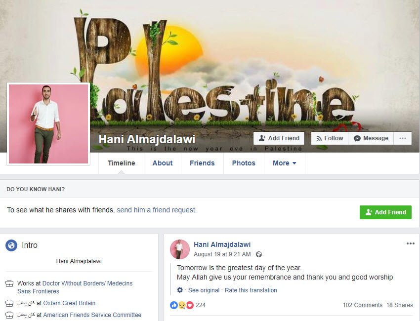420x321 pixels.
Task: Open the post translation settings gear
Action: click(180, 290)
